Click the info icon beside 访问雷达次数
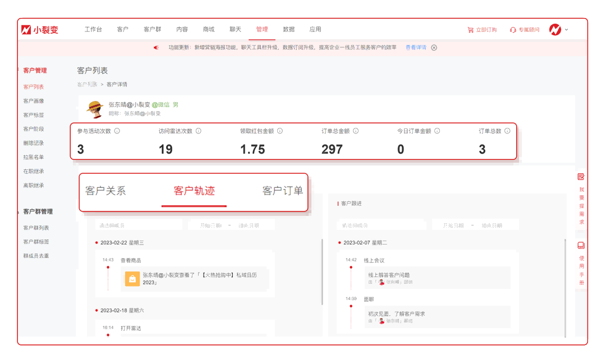The height and width of the screenshot is (364, 606). point(198,131)
